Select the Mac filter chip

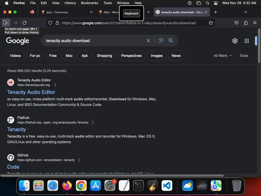(69, 56)
